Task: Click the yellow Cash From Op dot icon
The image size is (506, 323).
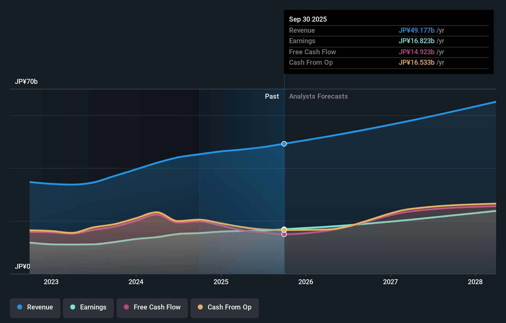Action: 201,307
